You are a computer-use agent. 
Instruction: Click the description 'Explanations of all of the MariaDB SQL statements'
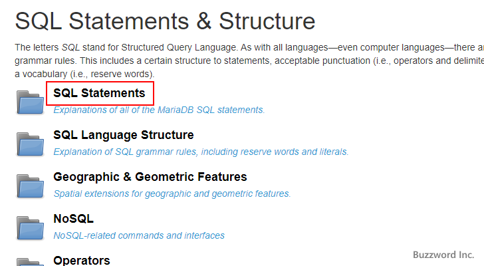[x=159, y=110]
